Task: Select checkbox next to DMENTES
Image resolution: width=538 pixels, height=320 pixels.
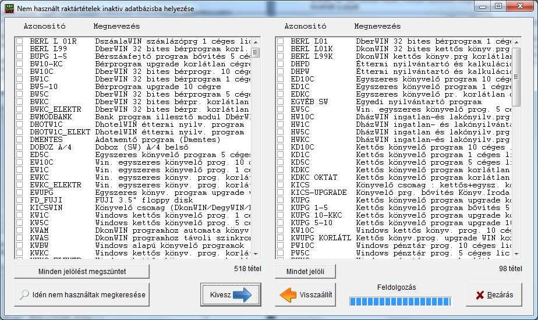Action: 20,140
